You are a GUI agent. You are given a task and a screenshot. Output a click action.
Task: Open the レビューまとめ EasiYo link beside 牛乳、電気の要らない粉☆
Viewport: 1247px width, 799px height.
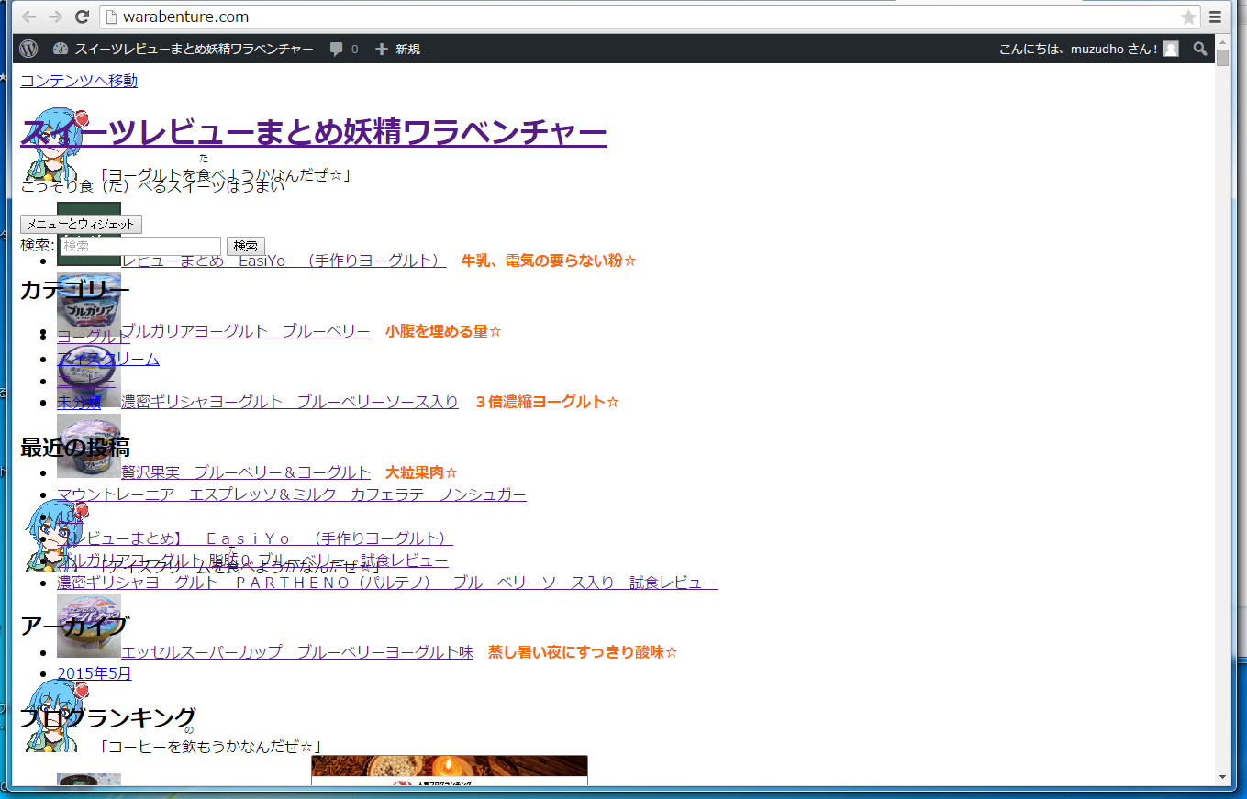[284, 261]
